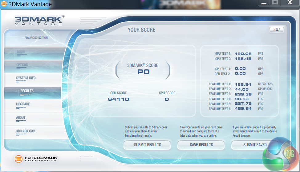Click Feature Test 2 value 44.05
This screenshot has width=300, height=172.
point(242,89)
